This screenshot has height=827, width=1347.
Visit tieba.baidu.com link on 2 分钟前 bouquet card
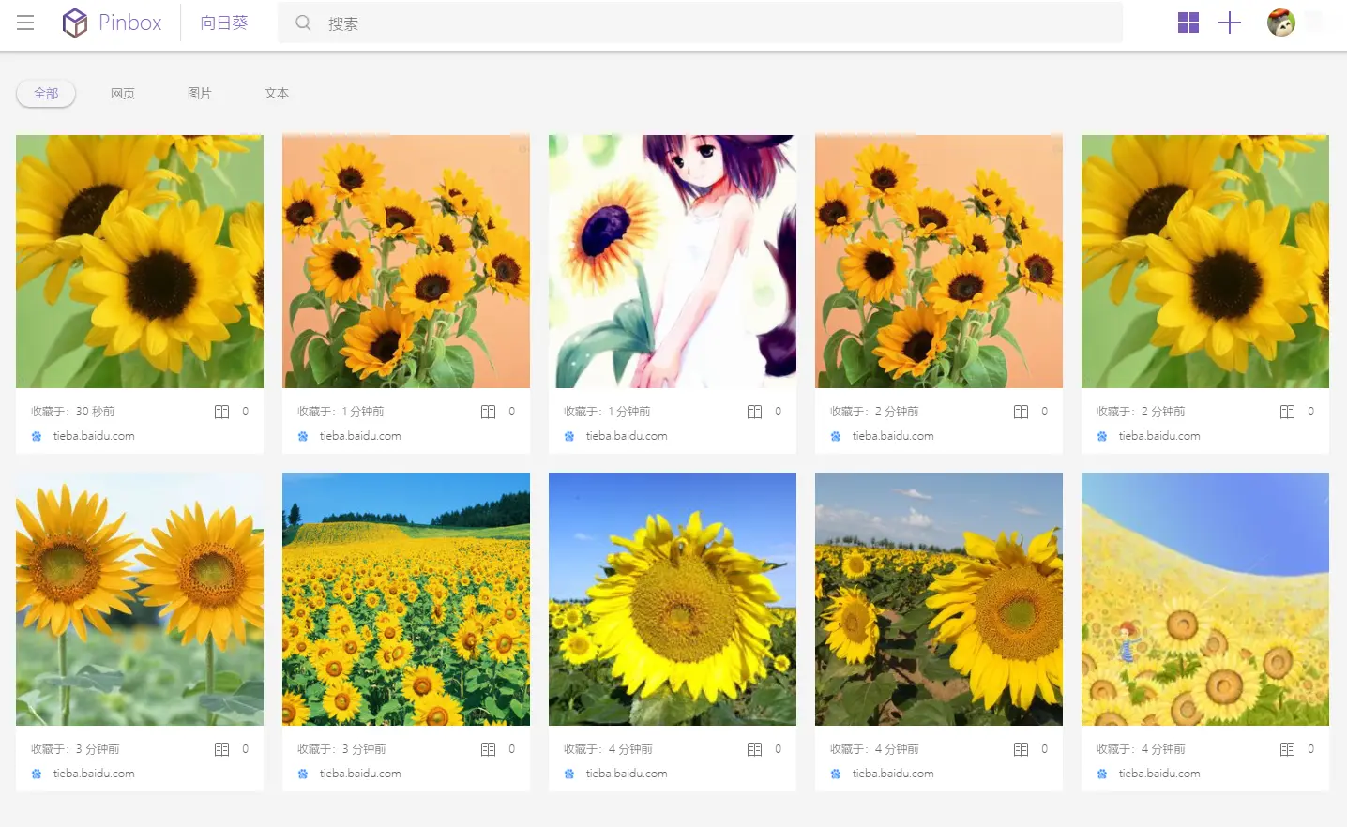[x=893, y=436]
